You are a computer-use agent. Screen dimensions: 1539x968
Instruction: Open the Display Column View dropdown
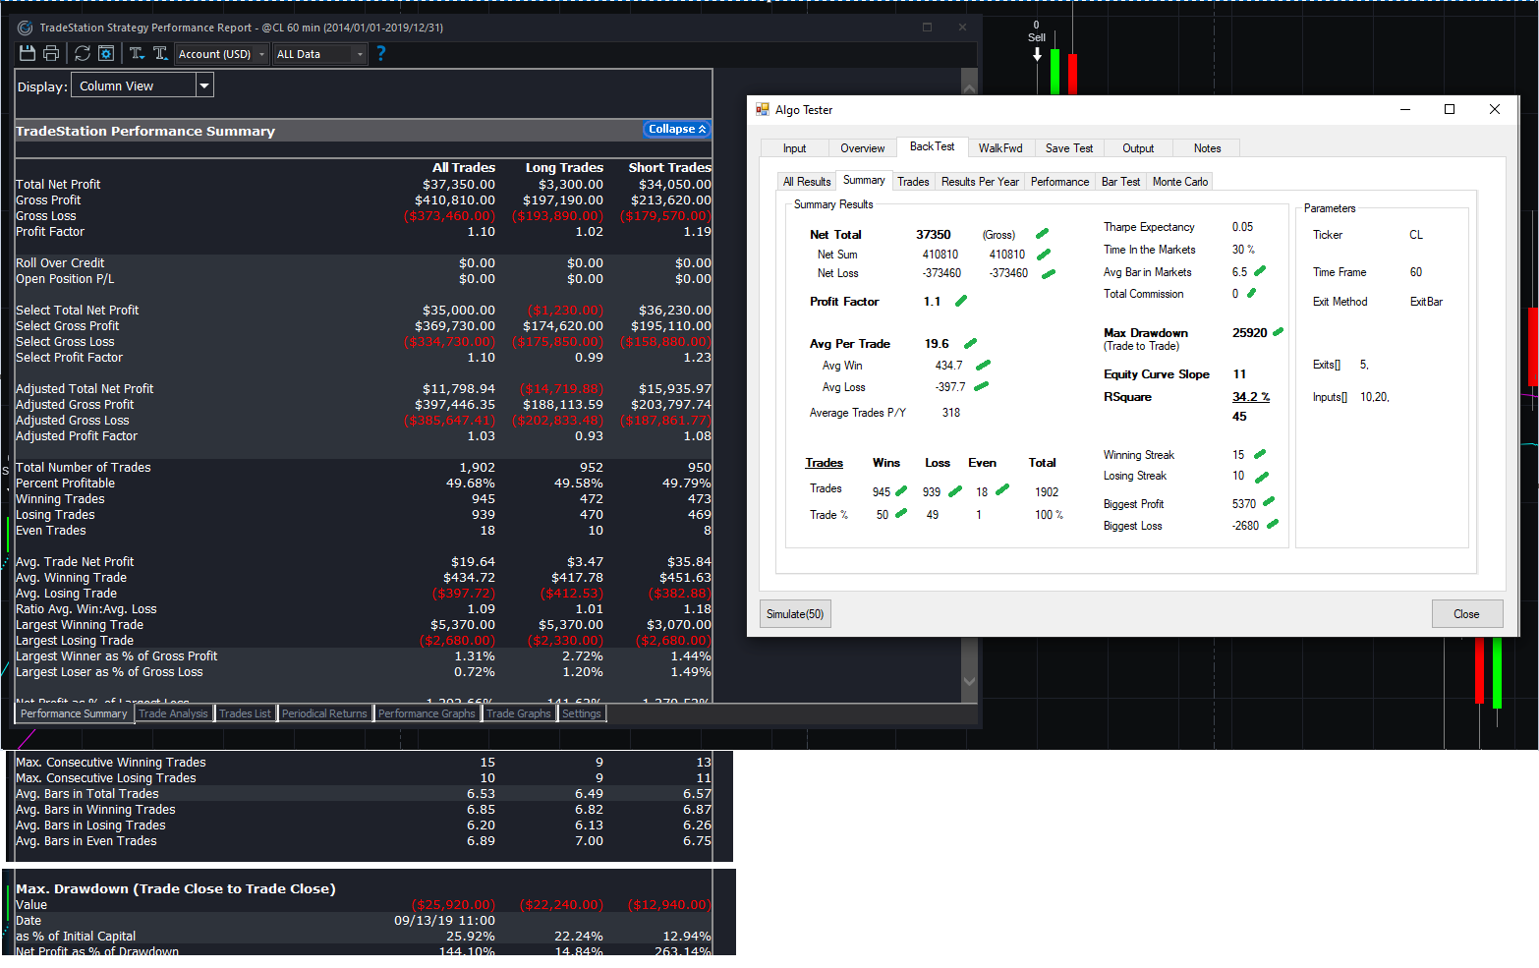click(x=204, y=86)
